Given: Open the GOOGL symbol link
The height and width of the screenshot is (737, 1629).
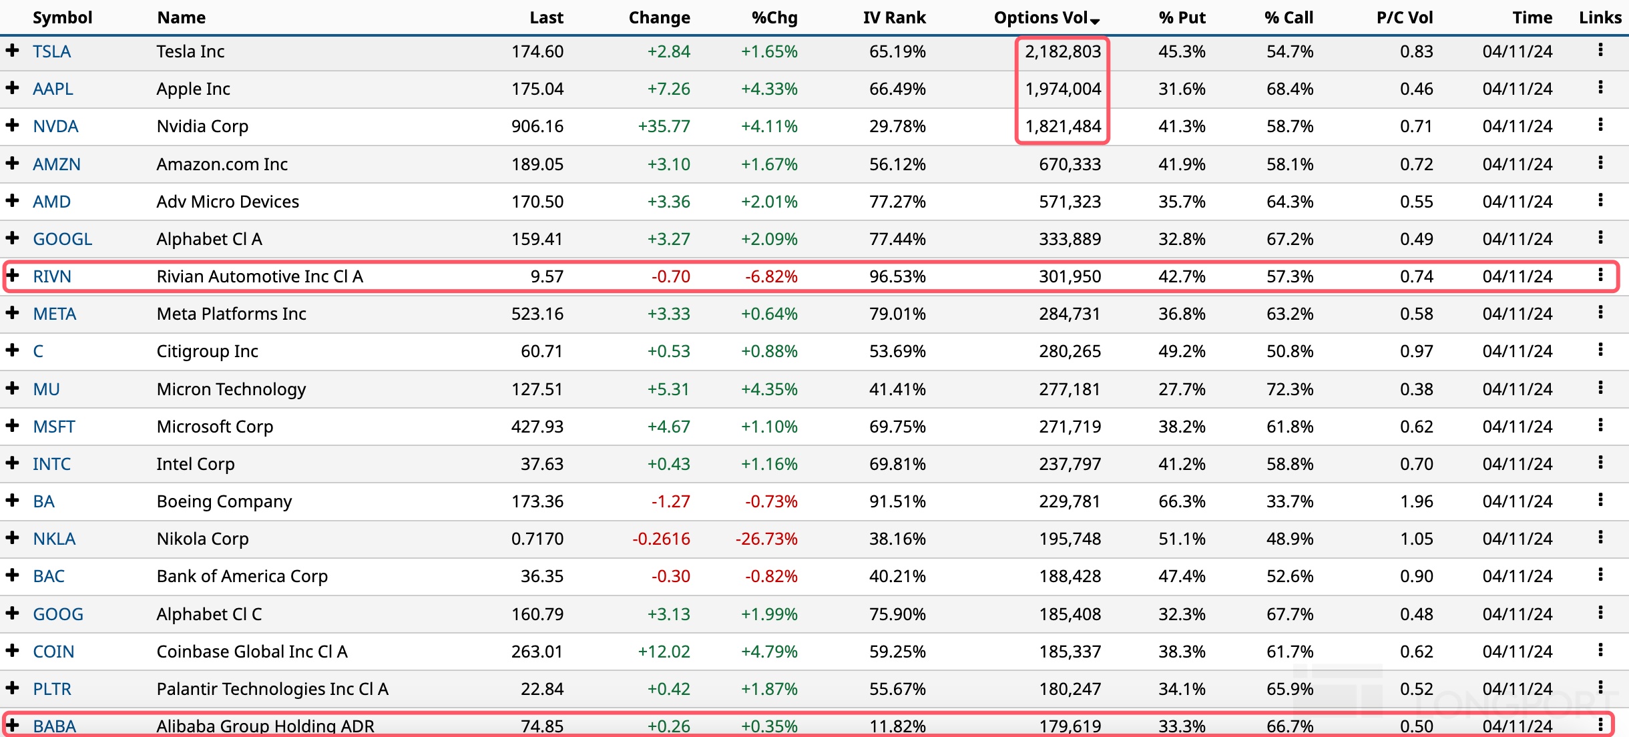Looking at the screenshot, I should click(x=62, y=239).
